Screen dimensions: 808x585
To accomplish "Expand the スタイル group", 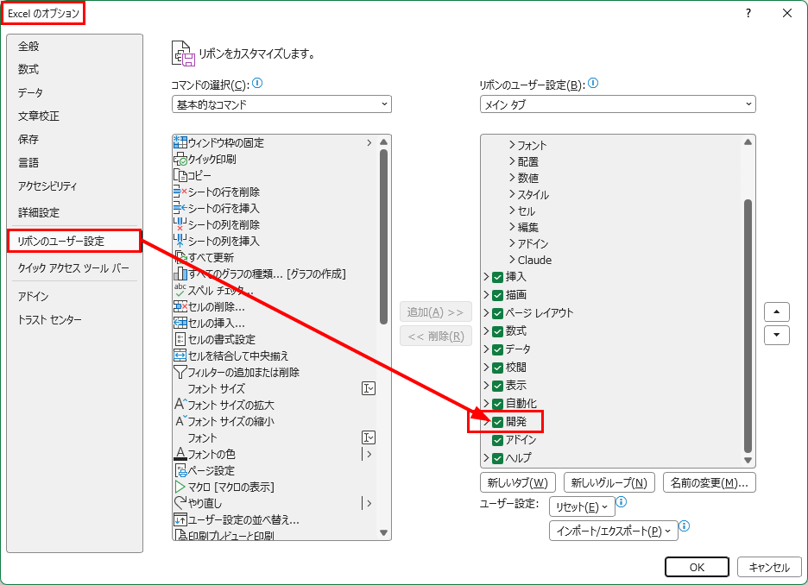I will coord(512,194).
